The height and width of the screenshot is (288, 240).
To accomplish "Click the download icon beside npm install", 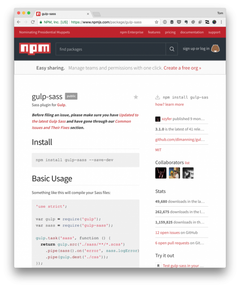I will pyautogui.click(x=158, y=97).
